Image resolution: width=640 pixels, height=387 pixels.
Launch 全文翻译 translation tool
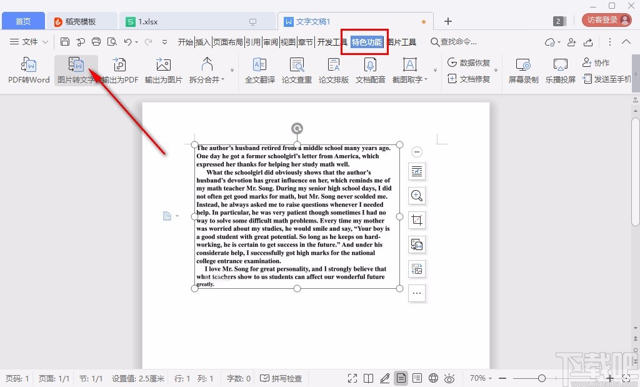(x=259, y=69)
